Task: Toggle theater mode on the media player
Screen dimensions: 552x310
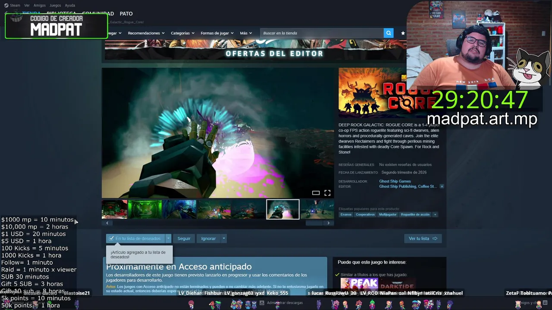Action: click(316, 193)
